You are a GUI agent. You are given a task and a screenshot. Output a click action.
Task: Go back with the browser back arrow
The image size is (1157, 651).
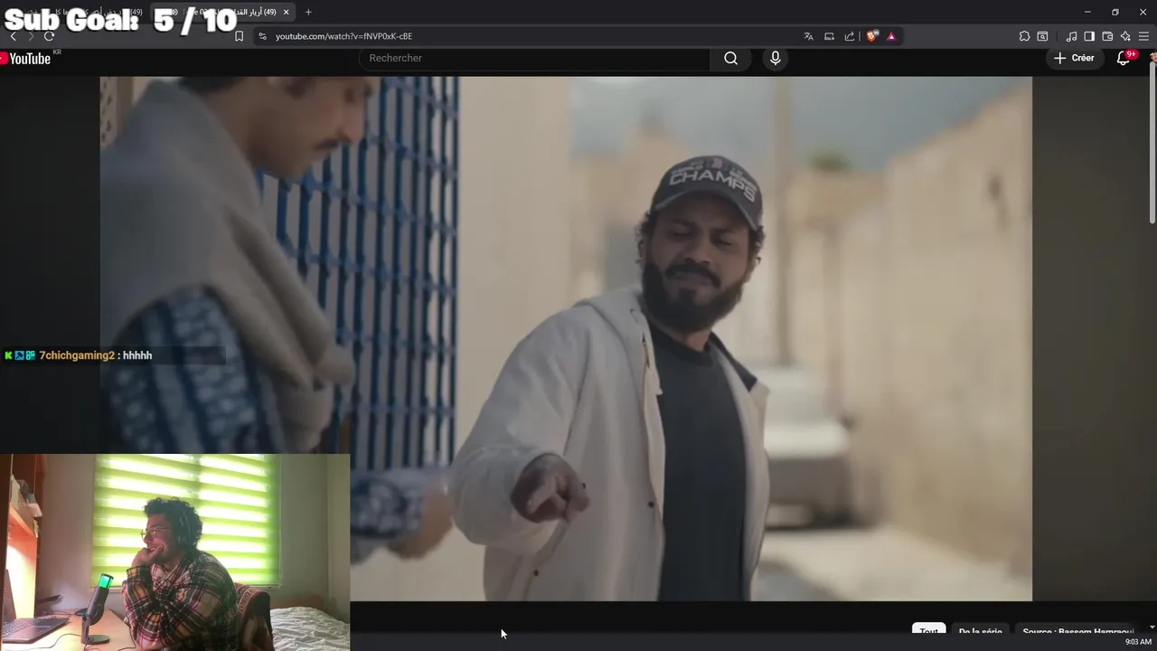13,36
